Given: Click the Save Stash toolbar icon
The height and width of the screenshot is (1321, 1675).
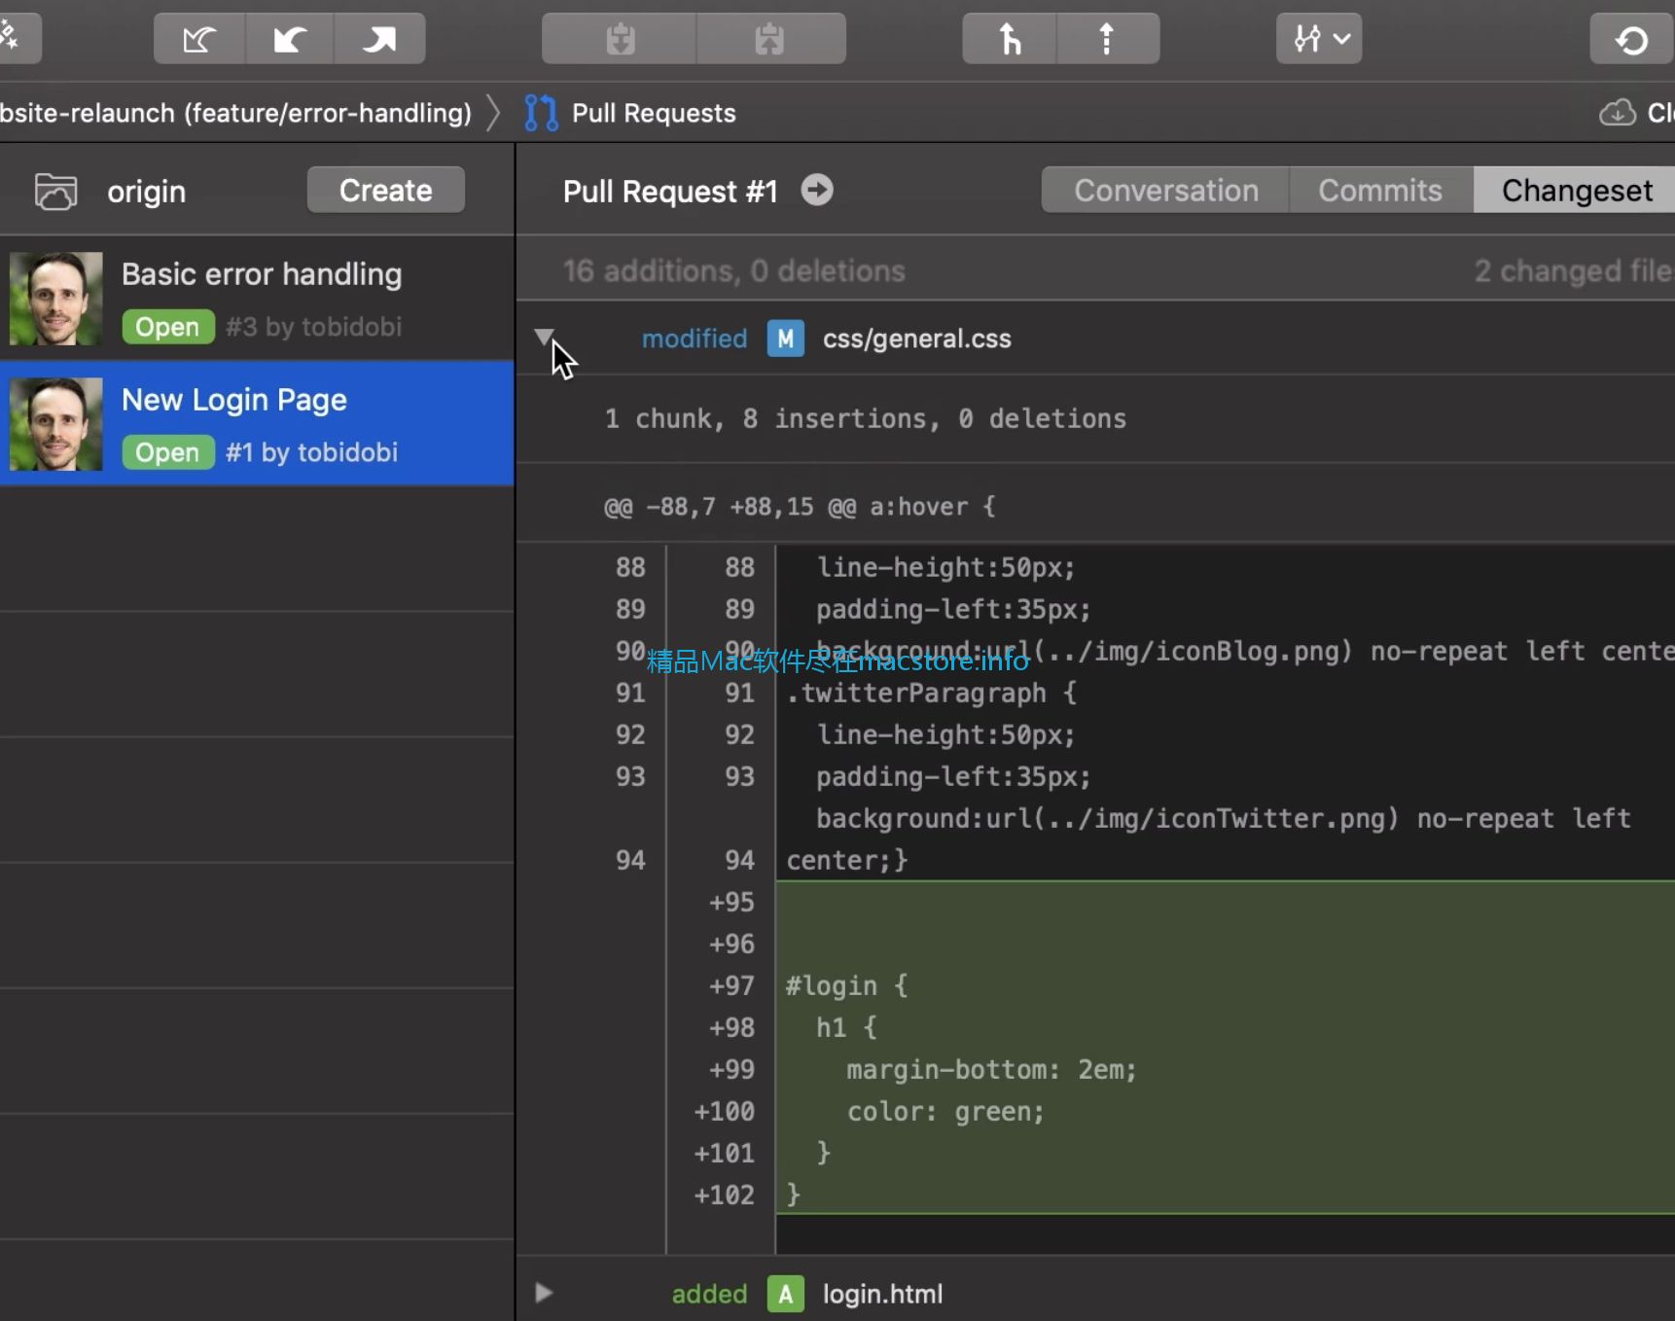Looking at the screenshot, I should point(620,39).
